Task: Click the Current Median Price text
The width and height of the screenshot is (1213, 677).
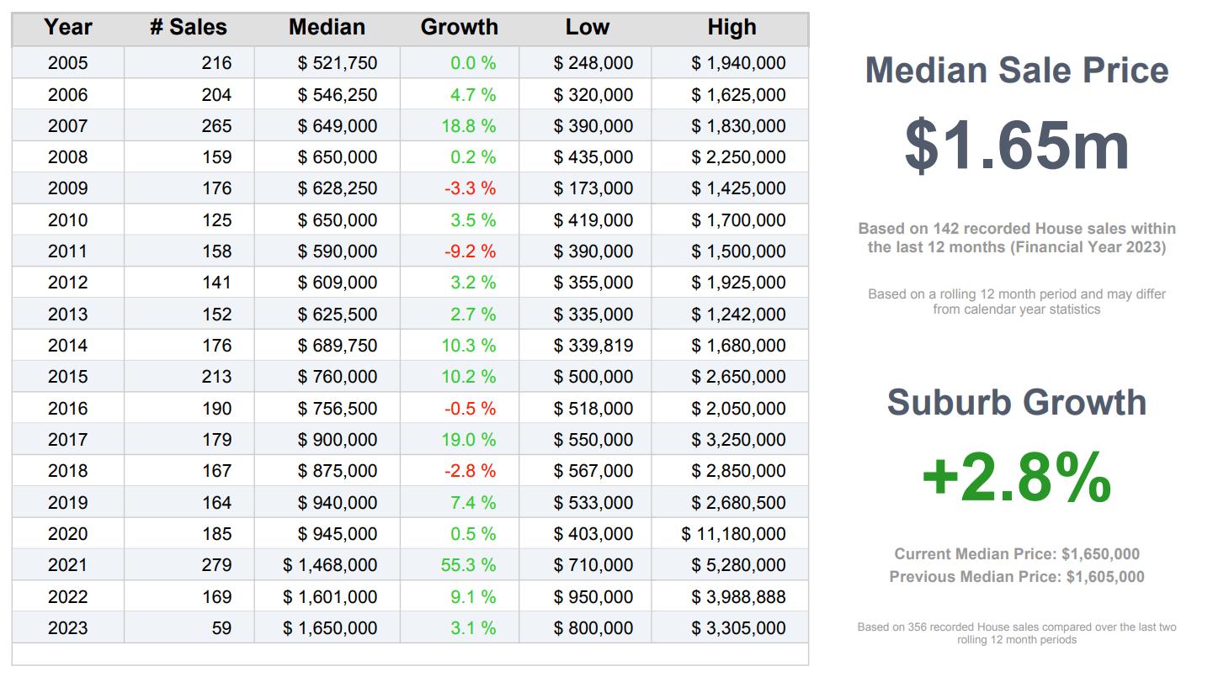Action: (x=1016, y=554)
